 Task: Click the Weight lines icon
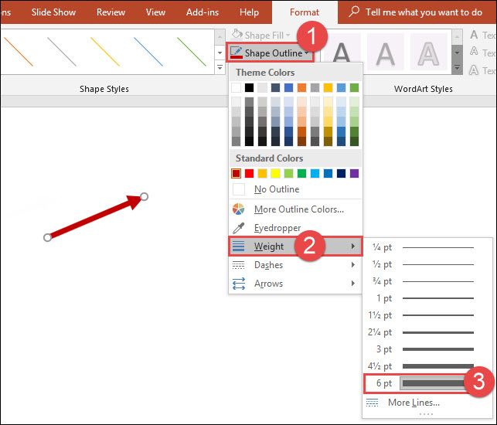point(238,246)
